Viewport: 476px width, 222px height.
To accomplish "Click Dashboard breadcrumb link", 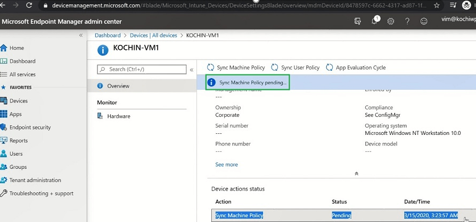I will [x=108, y=35].
